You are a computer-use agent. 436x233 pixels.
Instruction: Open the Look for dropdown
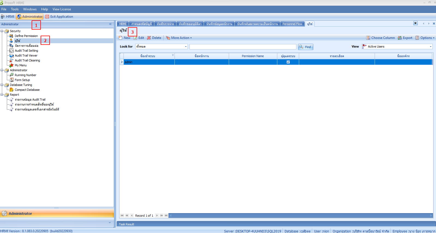tap(186, 47)
